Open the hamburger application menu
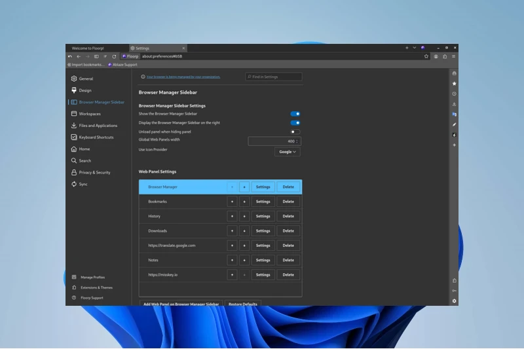This screenshot has height=349, width=524. click(x=453, y=56)
